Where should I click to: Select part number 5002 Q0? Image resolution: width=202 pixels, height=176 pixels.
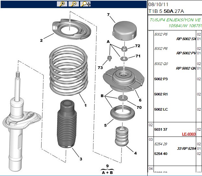tap(161, 64)
